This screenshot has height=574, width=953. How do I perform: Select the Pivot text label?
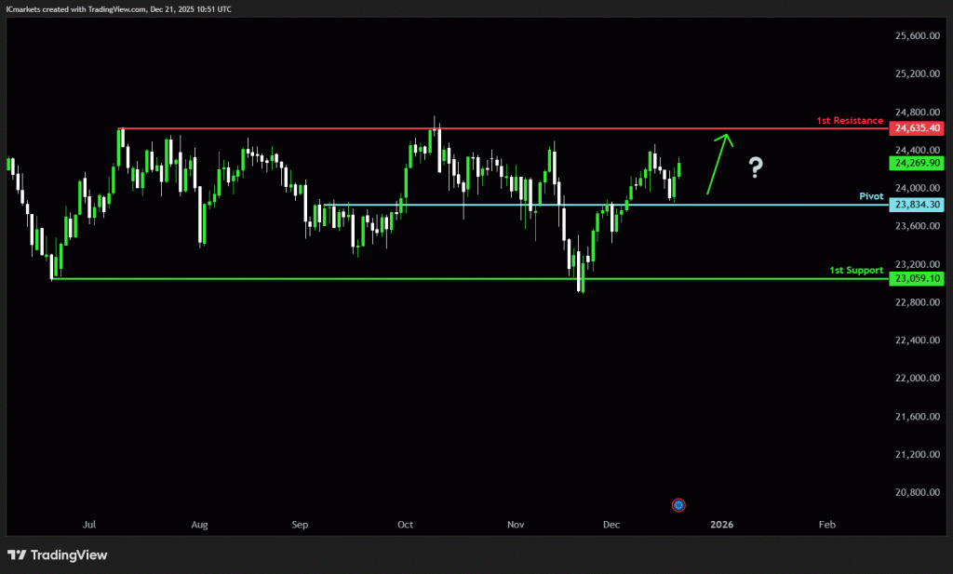tap(871, 197)
